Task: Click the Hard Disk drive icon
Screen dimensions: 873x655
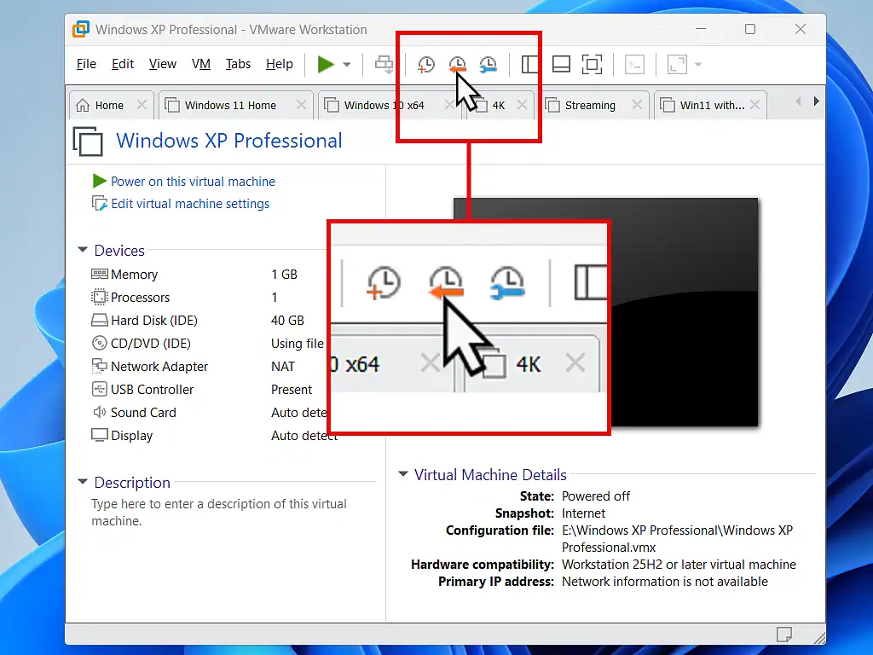Action: pos(99,321)
